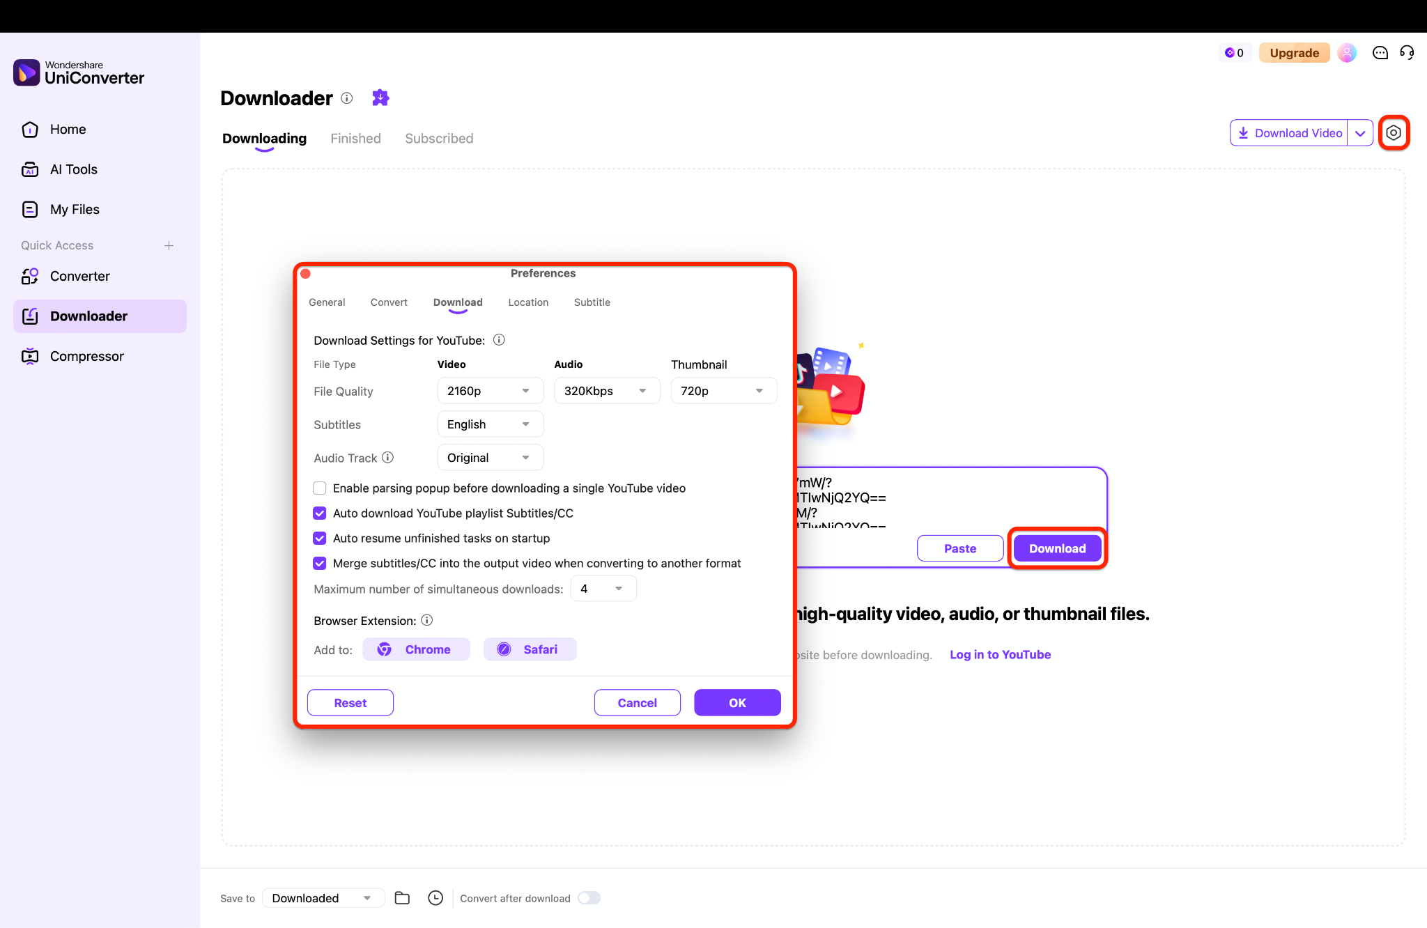Show info for YouTube download settings
This screenshot has height=928, width=1427.
click(499, 340)
